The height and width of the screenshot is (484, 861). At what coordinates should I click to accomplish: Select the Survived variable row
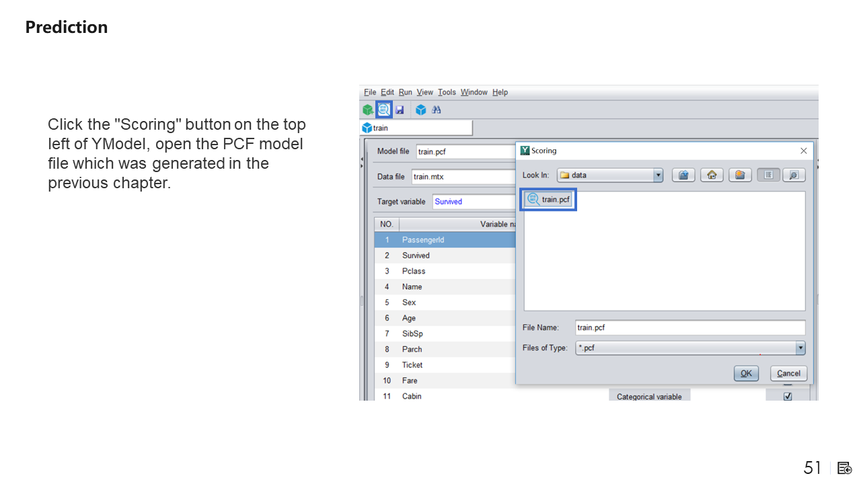[445, 255]
